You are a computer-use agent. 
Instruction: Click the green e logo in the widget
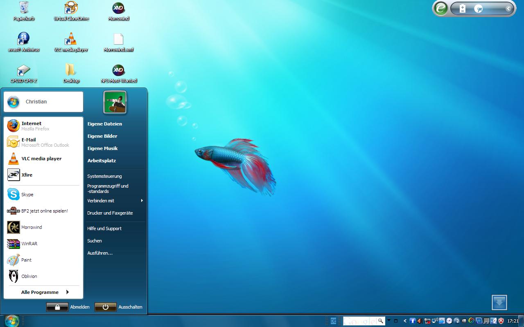[x=441, y=9]
